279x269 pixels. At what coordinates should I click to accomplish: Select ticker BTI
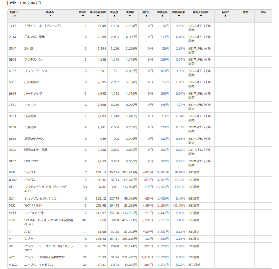pyautogui.click(x=11, y=187)
